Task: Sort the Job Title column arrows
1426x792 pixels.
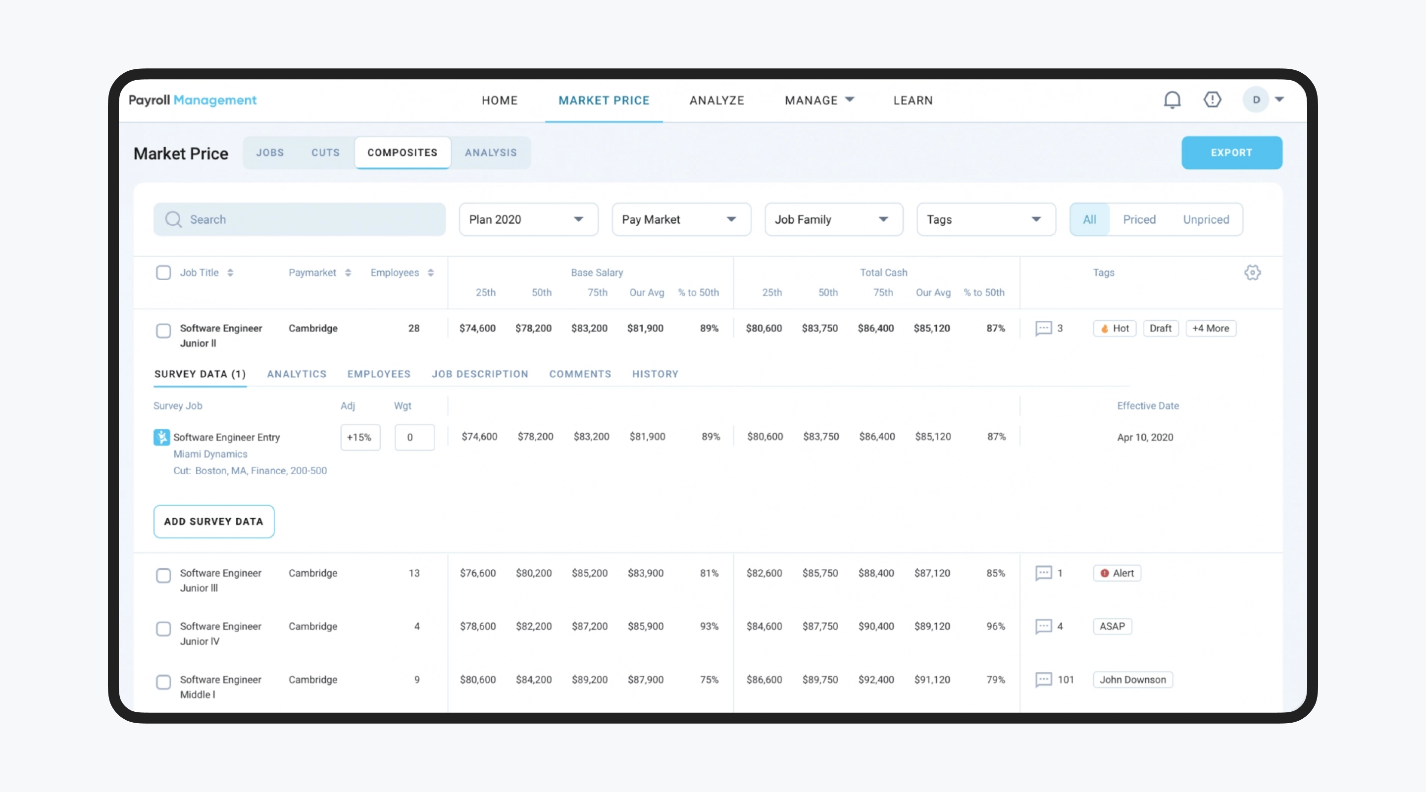Action: (x=231, y=272)
